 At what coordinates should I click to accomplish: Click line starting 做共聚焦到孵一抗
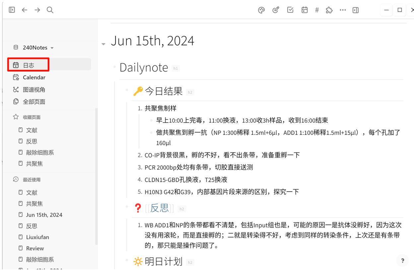(x=278, y=137)
